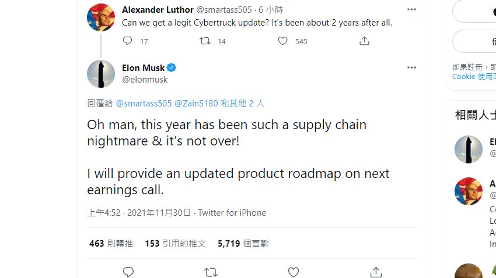
Task: Retweet Elon Musk's supply chain tweet
Action: (x=211, y=272)
